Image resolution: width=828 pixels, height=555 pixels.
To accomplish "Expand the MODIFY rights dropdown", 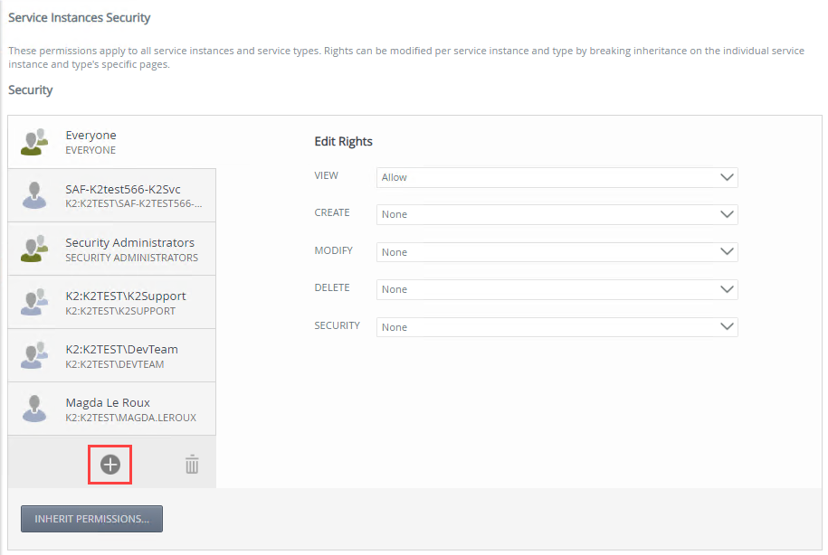I will pos(557,252).
